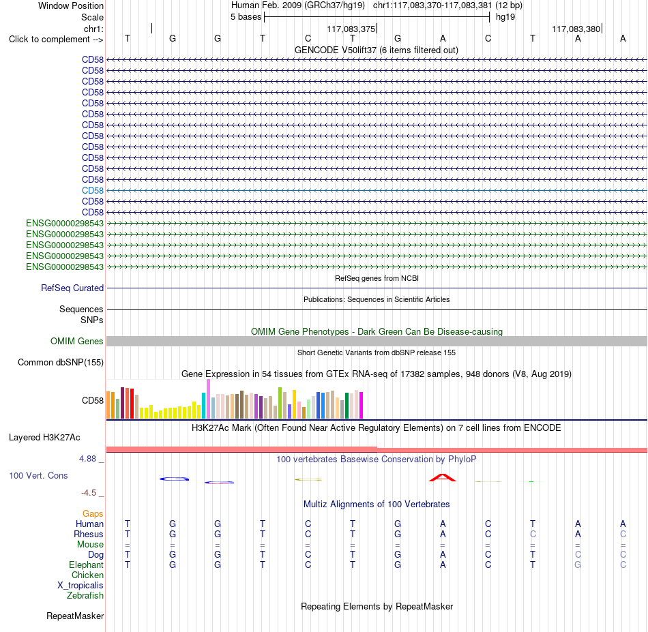Click the RefSeq Curated track label
This screenshot has width=648, height=632.
pyautogui.click(x=72, y=288)
